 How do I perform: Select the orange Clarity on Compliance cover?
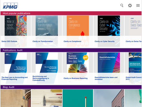click(78, 26)
